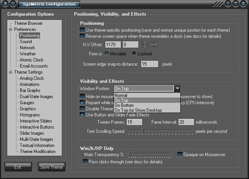Select Histograms in the tree

point(30,115)
